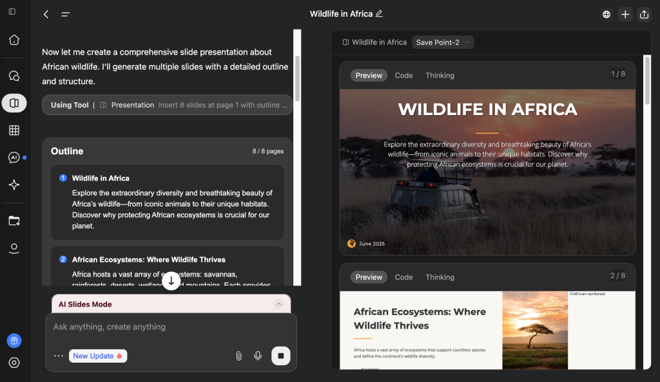
Task: Click the plus new icon
Action: click(x=625, y=14)
